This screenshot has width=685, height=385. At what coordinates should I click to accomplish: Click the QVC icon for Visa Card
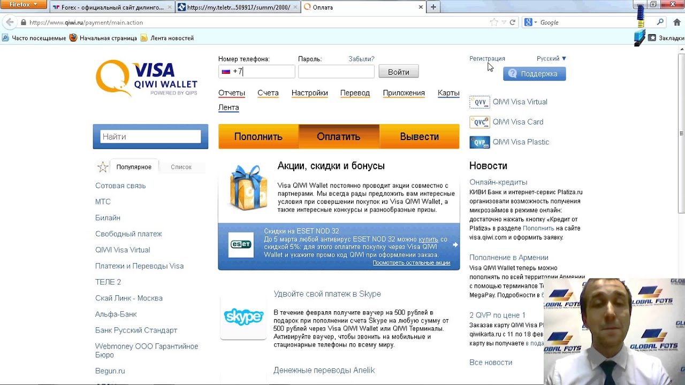tap(479, 122)
